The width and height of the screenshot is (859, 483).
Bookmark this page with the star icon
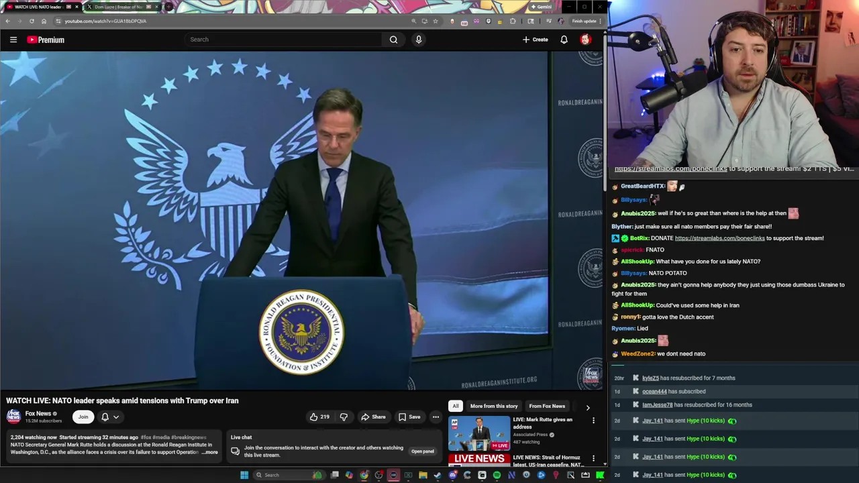[x=435, y=21]
